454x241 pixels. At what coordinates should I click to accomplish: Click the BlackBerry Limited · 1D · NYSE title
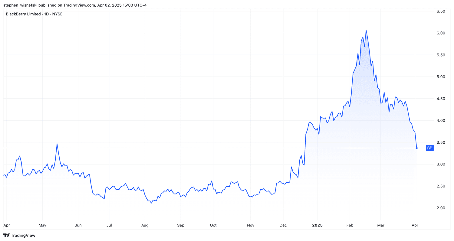click(x=35, y=14)
